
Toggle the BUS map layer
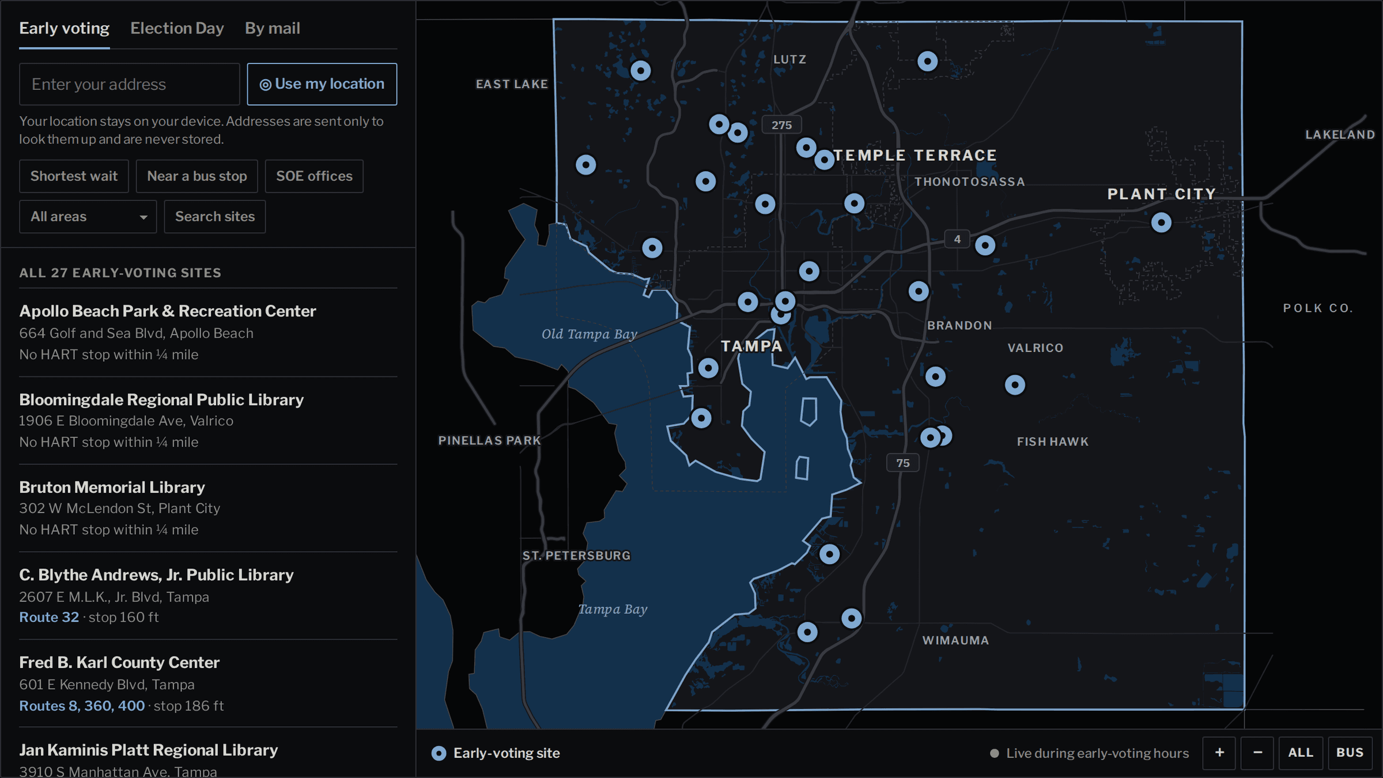click(x=1350, y=753)
